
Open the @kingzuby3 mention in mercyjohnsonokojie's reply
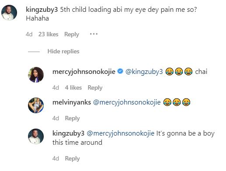point(144,72)
